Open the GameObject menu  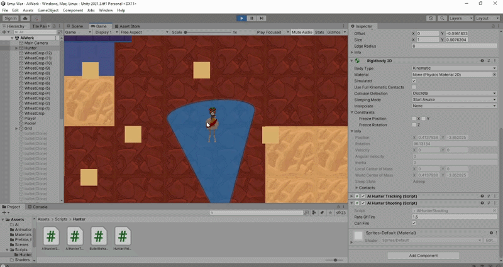point(48,11)
